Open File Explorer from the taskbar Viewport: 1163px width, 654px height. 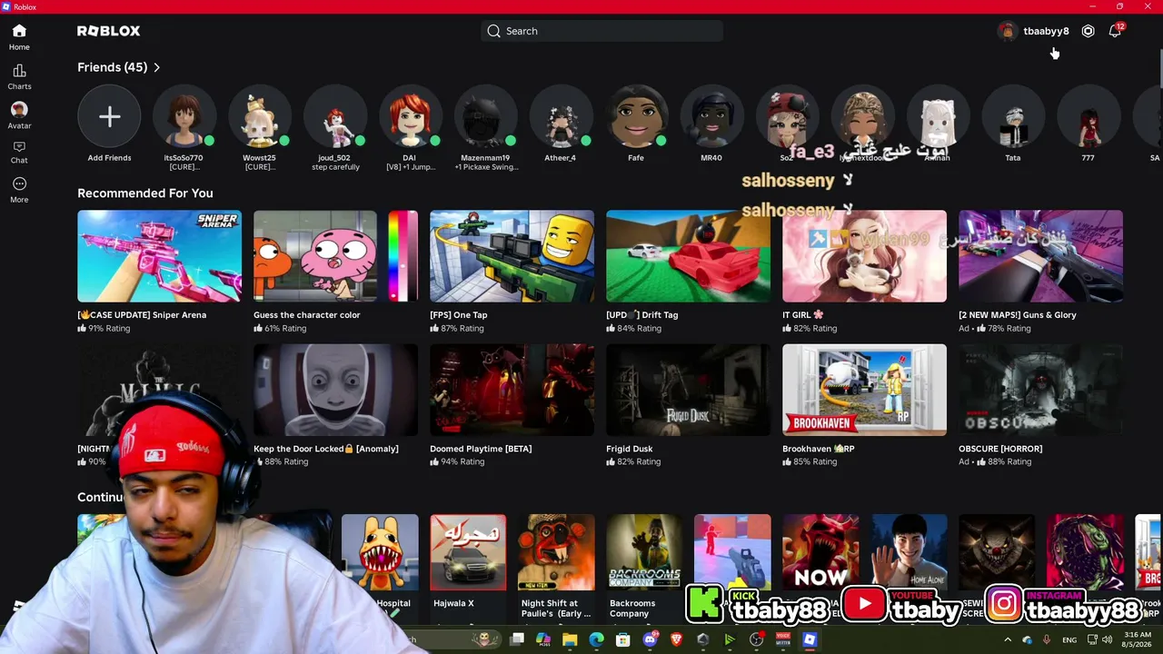(570, 639)
